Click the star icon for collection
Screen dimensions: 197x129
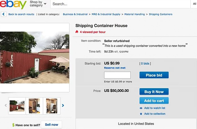point(141,114)
